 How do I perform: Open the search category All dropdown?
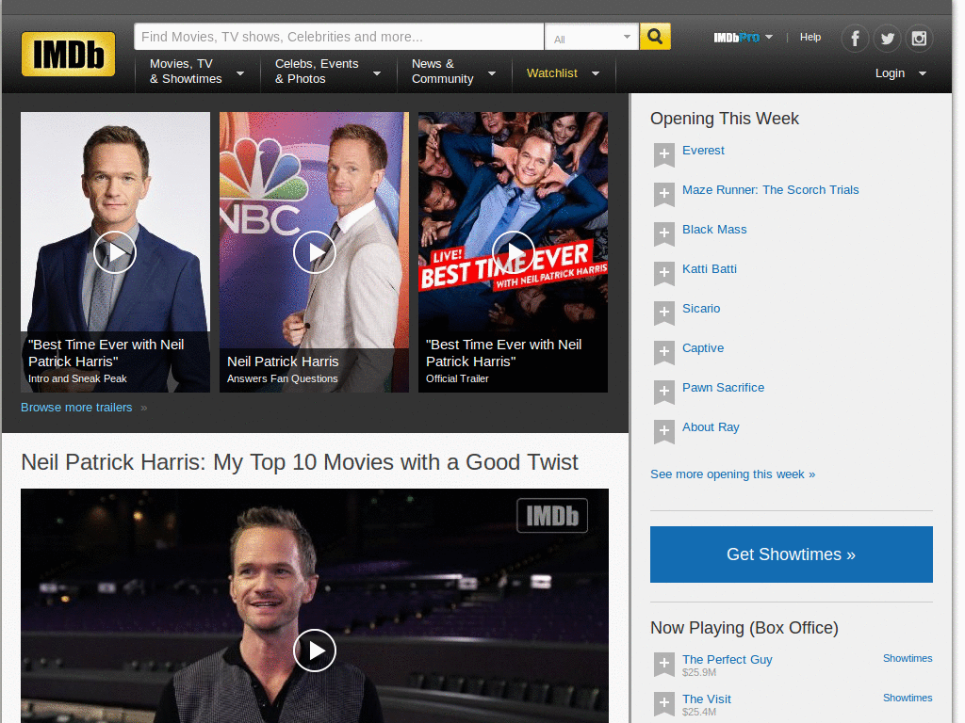pos(592,38)
